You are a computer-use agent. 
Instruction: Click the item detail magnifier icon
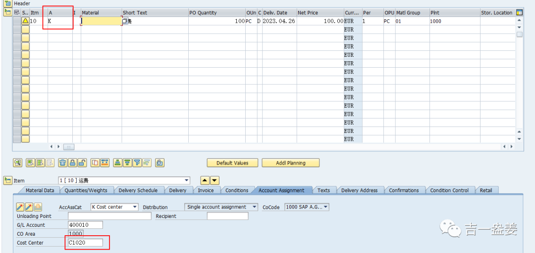17,163
